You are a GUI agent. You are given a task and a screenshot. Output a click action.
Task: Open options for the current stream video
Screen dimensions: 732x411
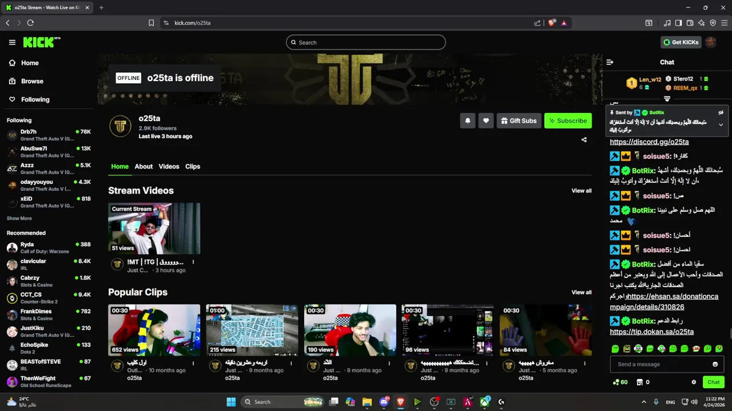point(193,262)
